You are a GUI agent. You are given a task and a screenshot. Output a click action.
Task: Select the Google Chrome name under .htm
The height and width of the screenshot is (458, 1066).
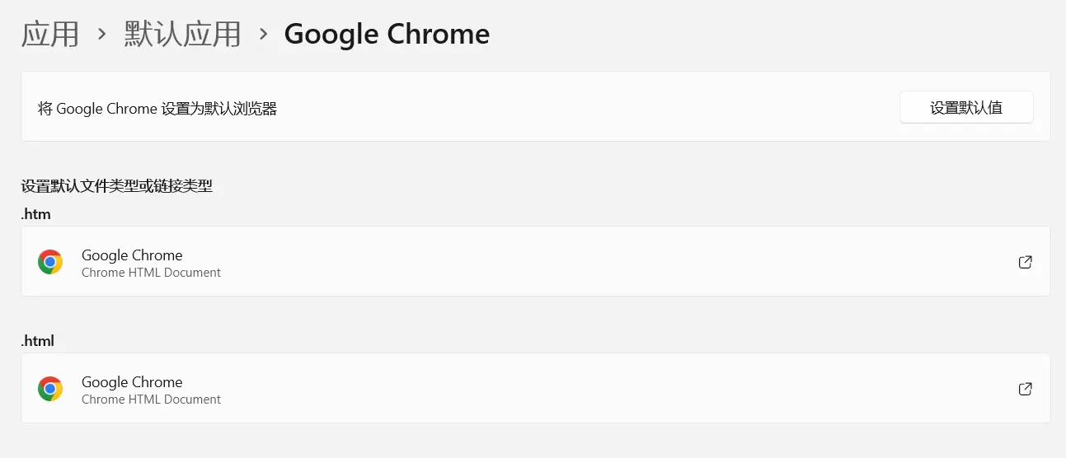[x=132, y=255]
